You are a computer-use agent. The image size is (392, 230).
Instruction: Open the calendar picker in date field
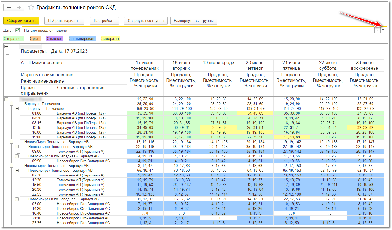coord(383,30)
